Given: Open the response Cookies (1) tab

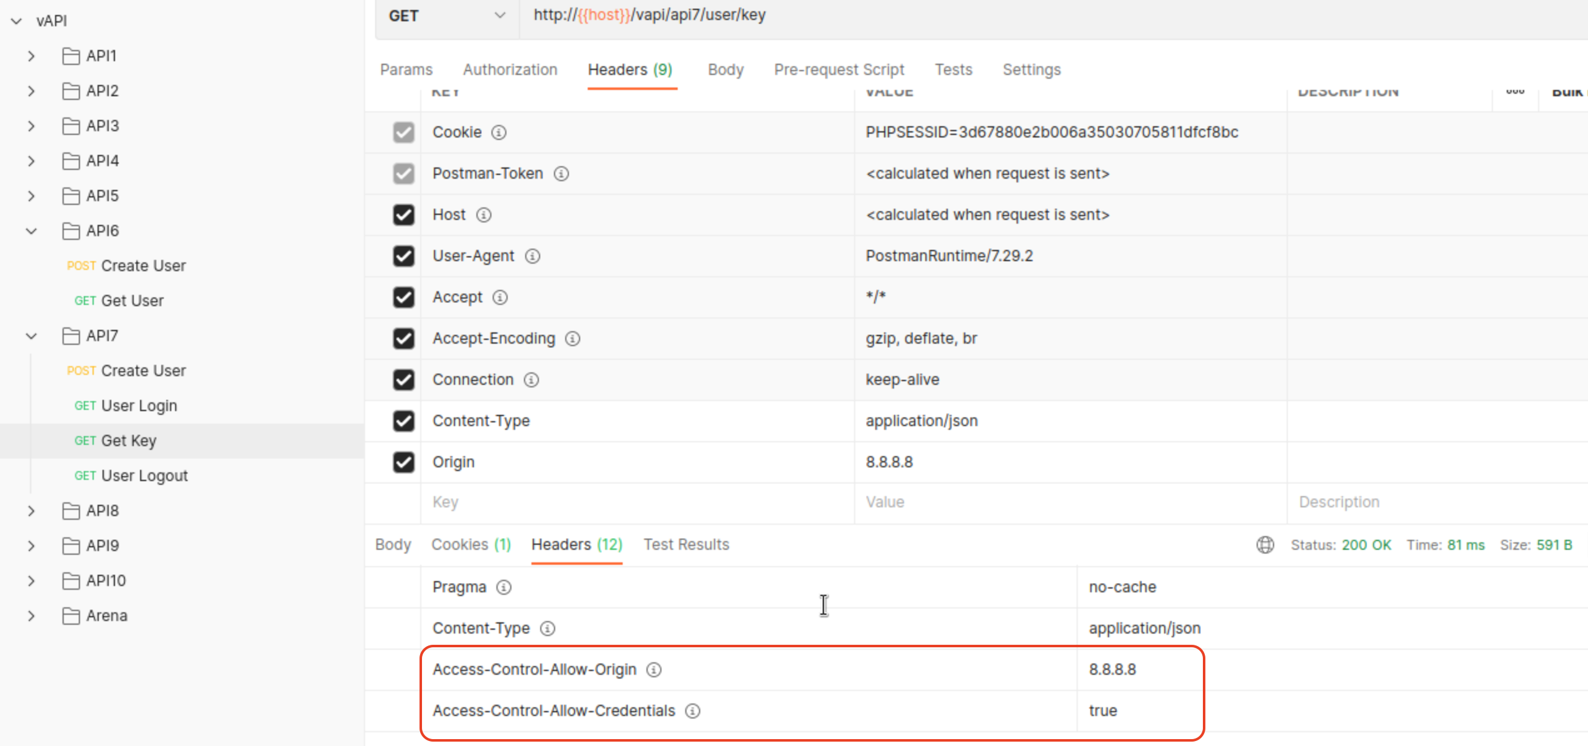Looking at the screenshot, I should (471, 545).
